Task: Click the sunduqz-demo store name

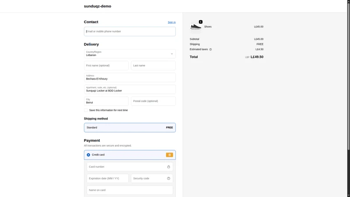Action: (98, 6)
